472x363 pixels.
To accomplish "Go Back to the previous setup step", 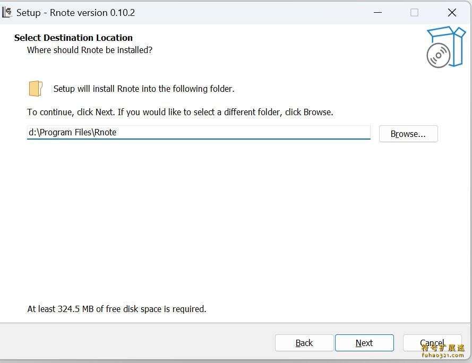I will pos(304,343).
